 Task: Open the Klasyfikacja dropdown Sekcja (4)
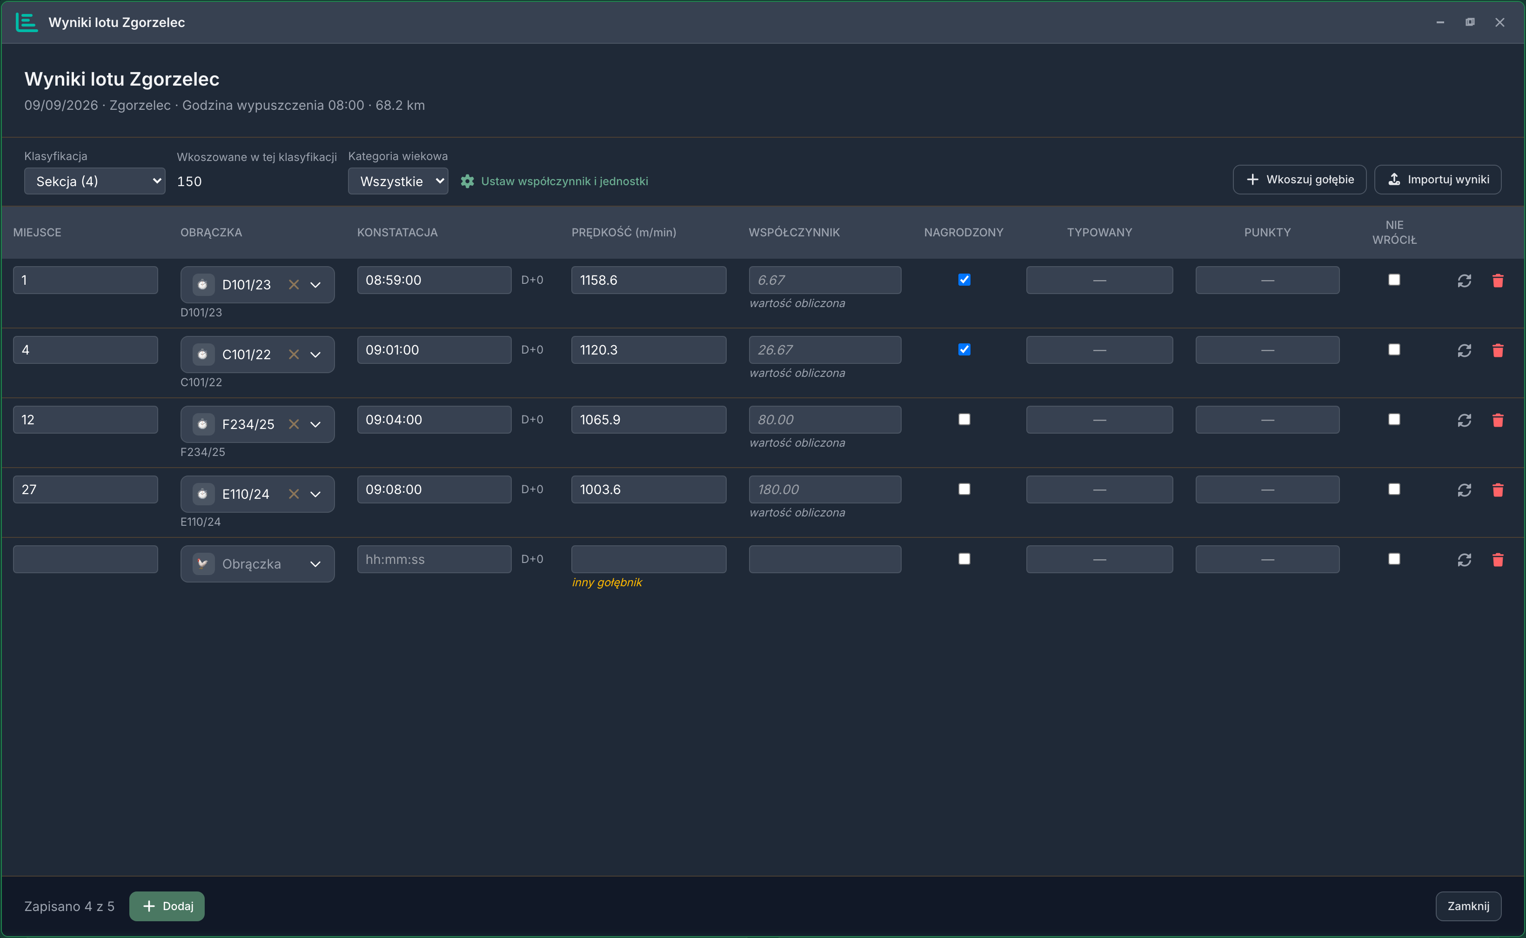(x=94, y=181)
